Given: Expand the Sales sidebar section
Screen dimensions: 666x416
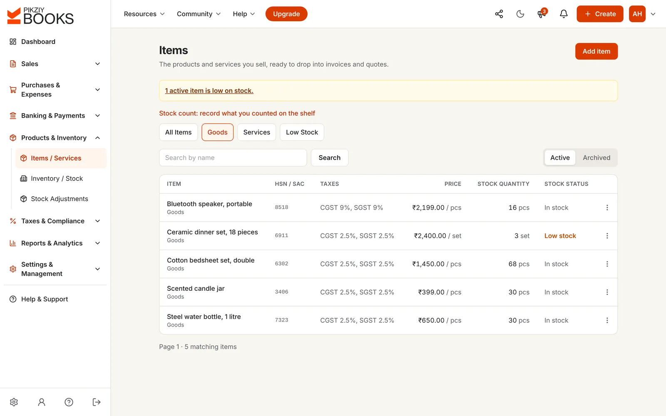Looking at the screenshot, I should (55, 64).
